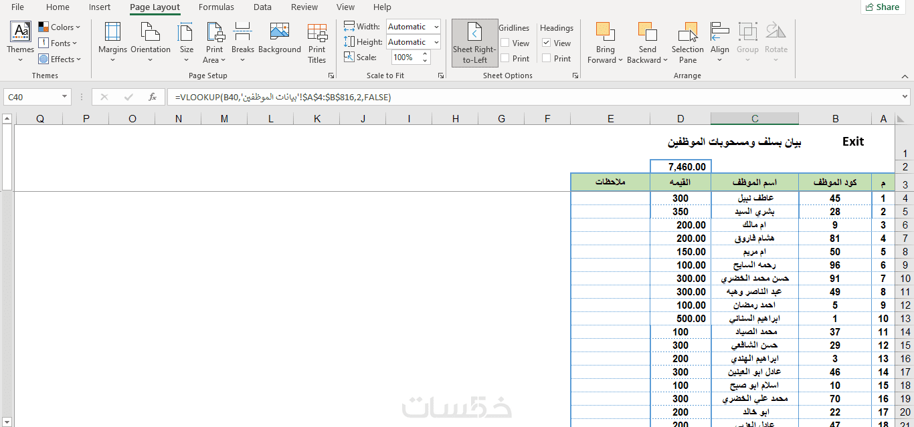Toggle Headings View checkbox
The width and height of the screenshot is (914, 427).
[547, 43]
